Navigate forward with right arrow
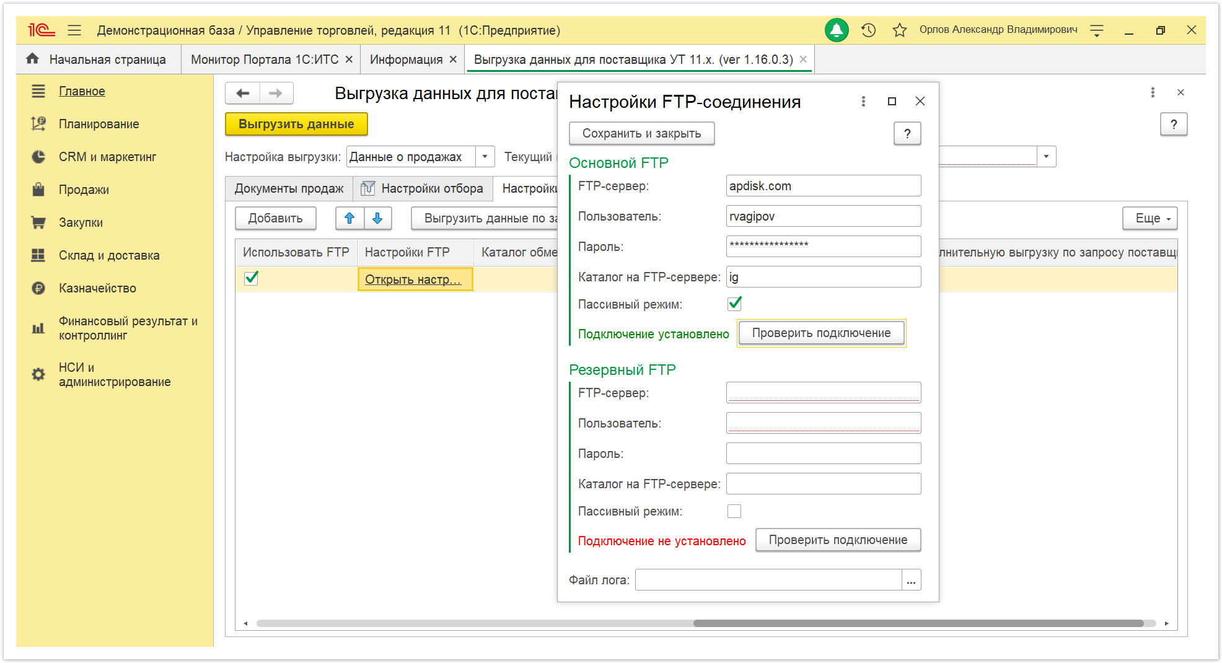 276,94
